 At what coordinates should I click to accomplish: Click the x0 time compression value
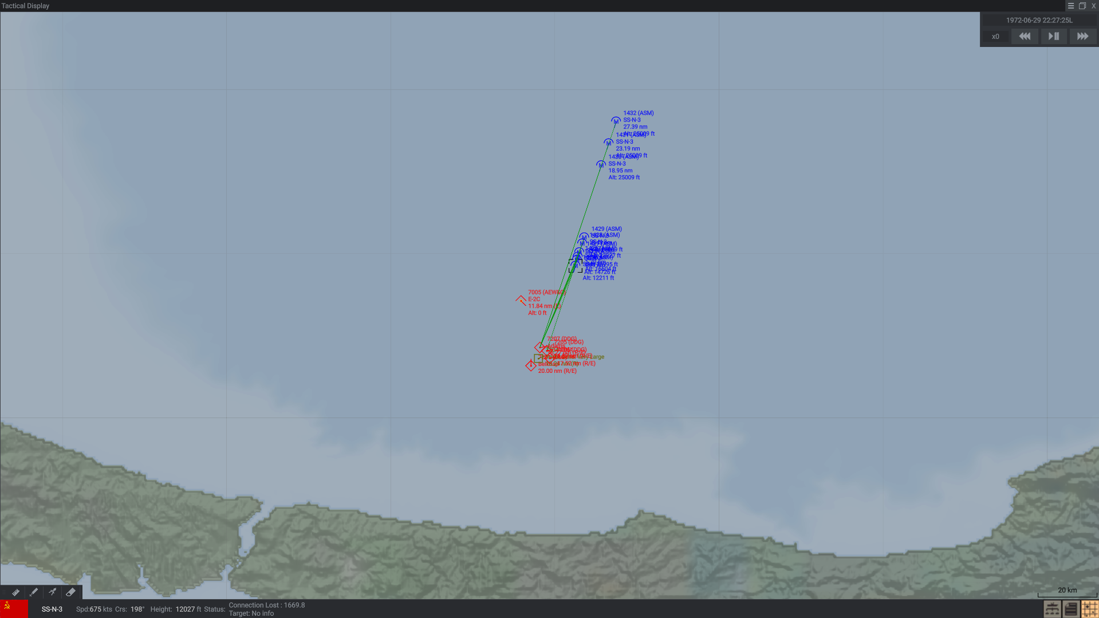click(995, 37)
